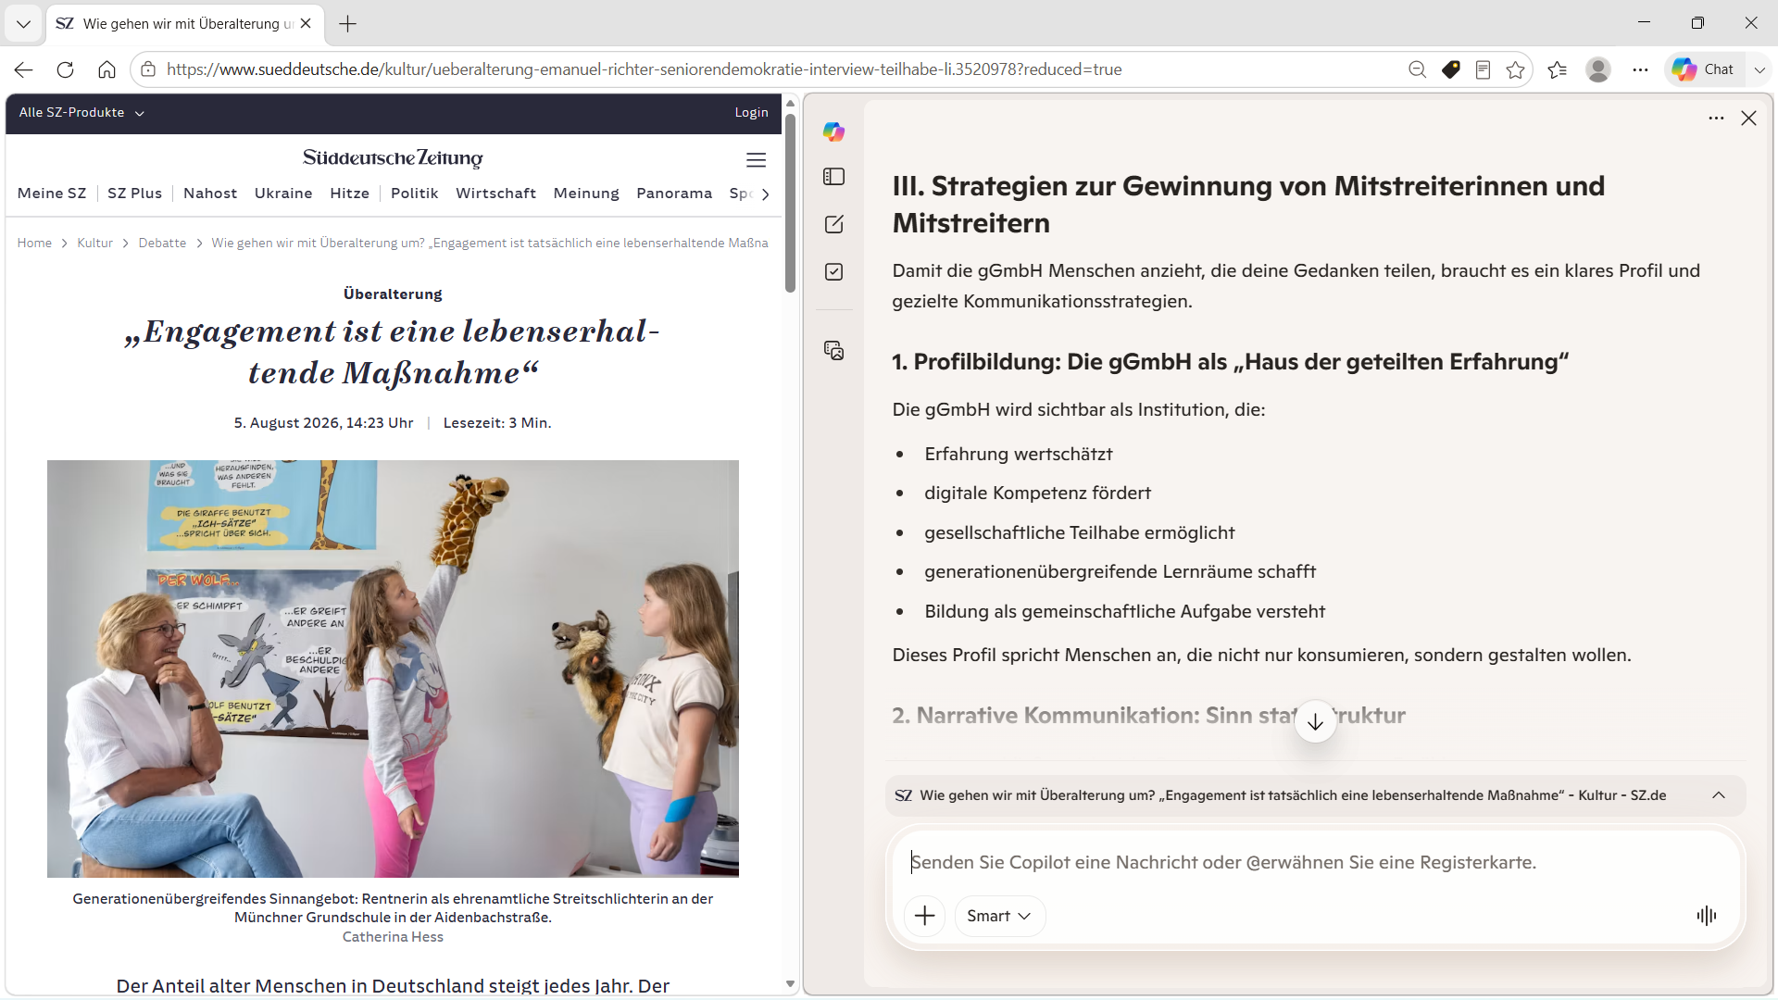Open Copilot pane more options
The width and height of the screenshot is (1778, 1000).
click(1716, 119)
